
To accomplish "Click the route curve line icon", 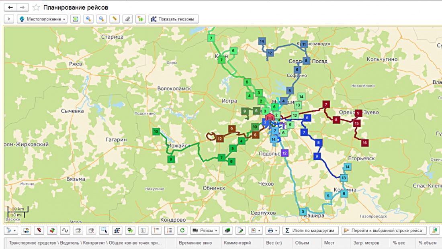I will click(65, 231).
